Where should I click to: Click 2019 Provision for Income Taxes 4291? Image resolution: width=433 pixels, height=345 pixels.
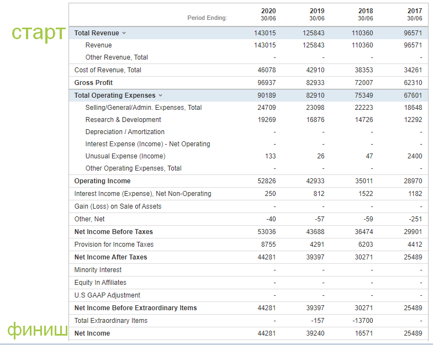(317, 245)
